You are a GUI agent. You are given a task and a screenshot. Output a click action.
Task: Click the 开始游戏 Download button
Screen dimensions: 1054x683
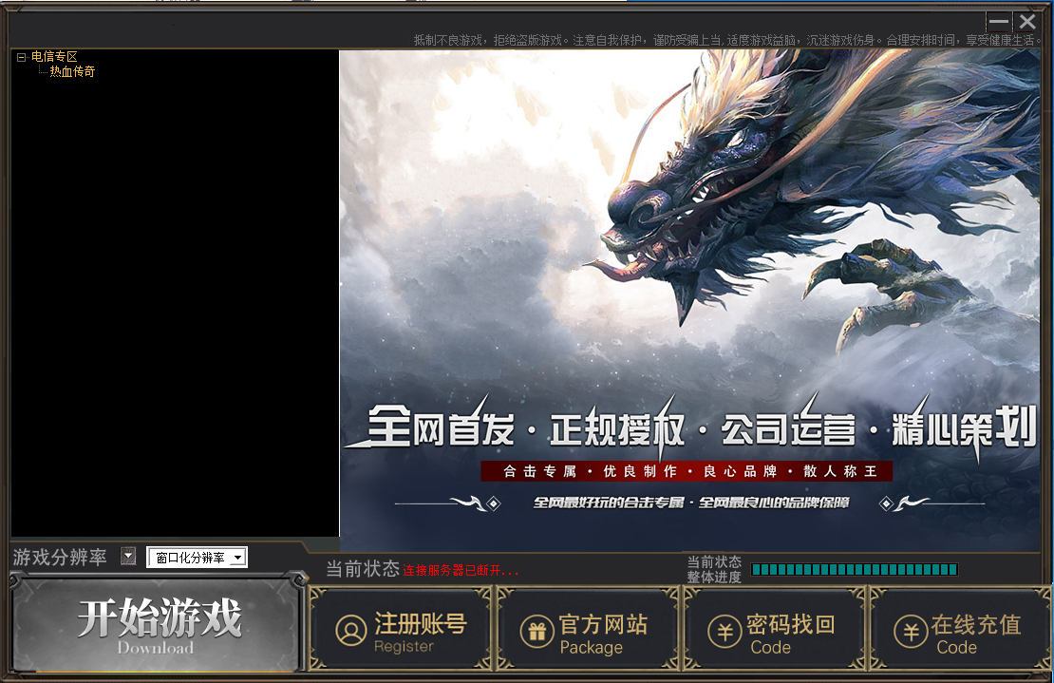[158, 623]
